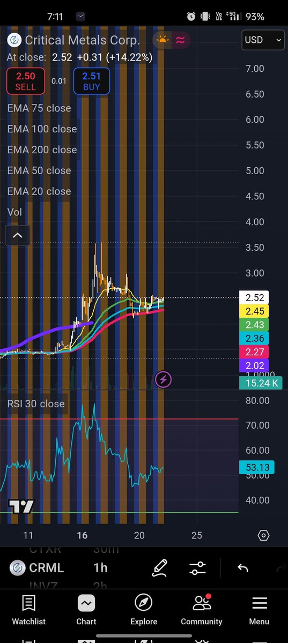Select the EMA 200 close indicator label
This screenshot has width=288, height=643.
[x=42, y=150]
